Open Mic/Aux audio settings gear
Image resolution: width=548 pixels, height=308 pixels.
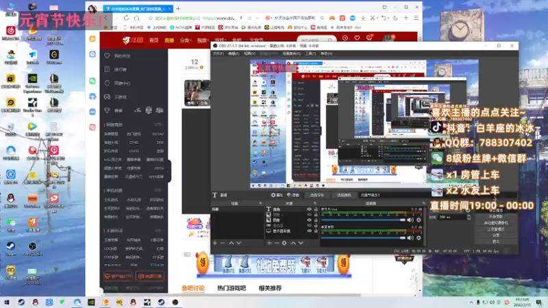[419, 220]
